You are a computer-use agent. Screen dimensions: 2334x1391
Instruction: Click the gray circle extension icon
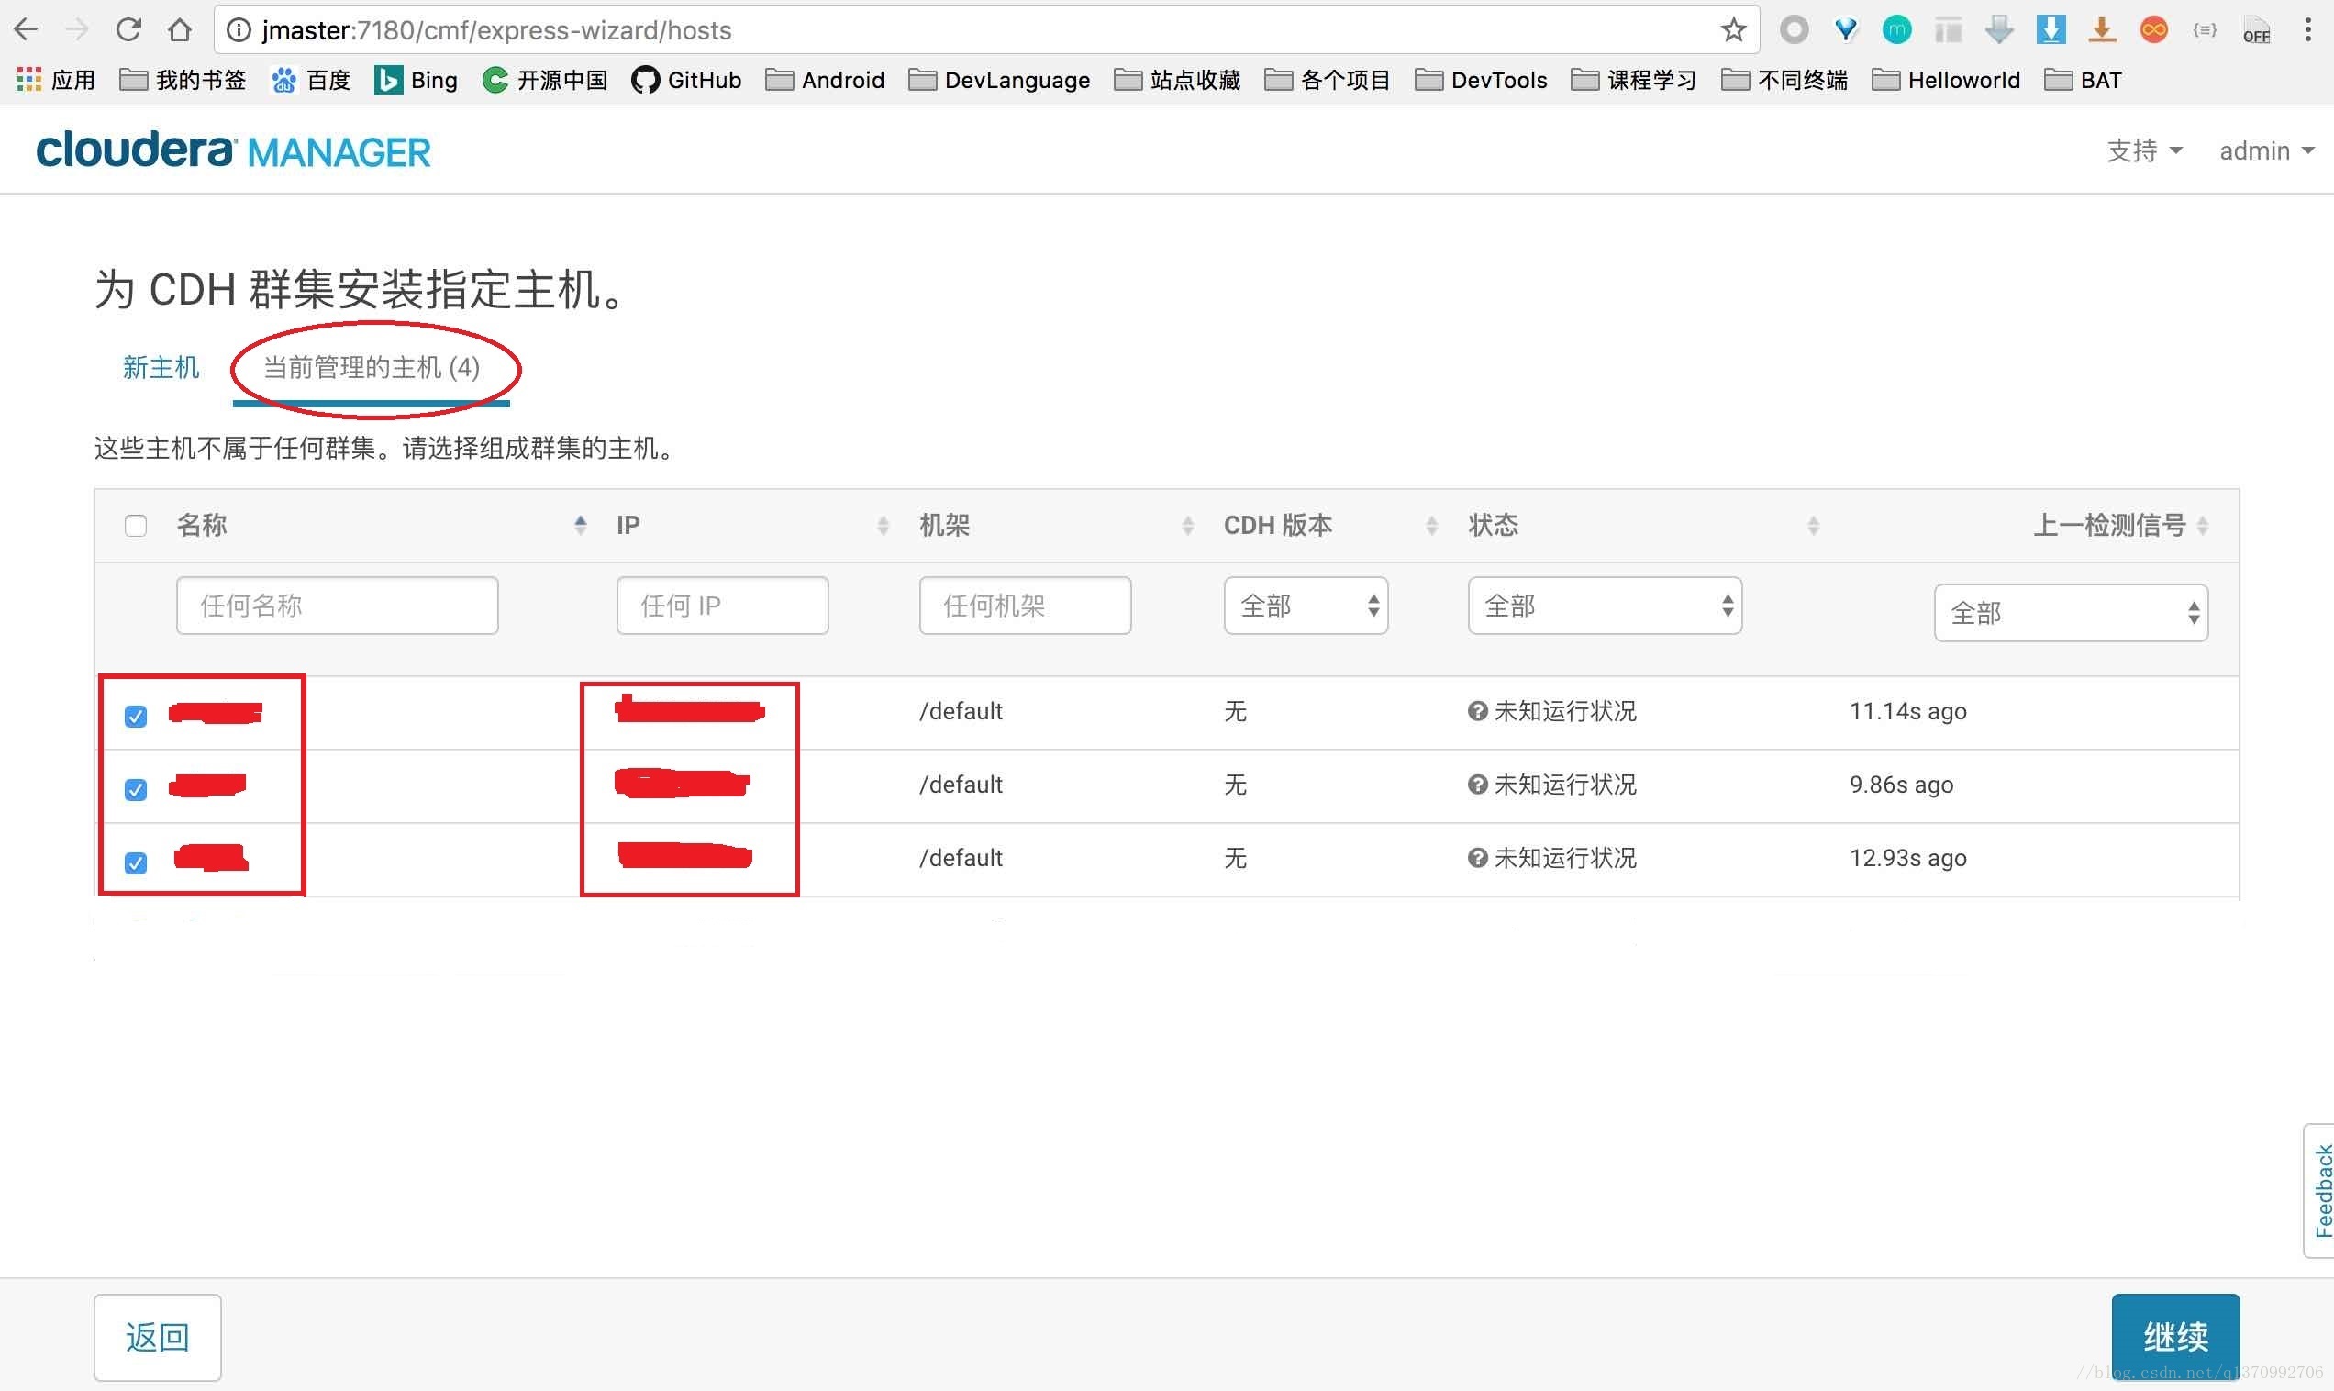point(1794,30)
